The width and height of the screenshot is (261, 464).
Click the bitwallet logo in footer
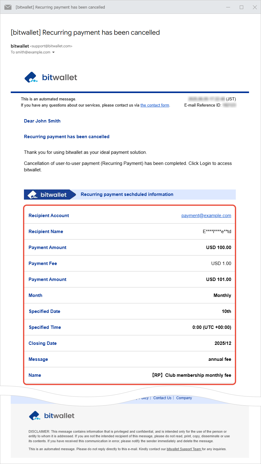point(52,416)
